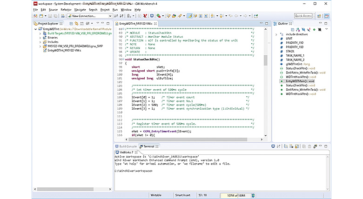The height and width of the screenshot is (199, 363).
Task: Open the Refactor menu
Action: pos(67,9)
